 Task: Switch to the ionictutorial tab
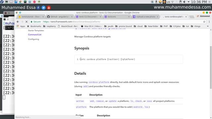[31, 17]
